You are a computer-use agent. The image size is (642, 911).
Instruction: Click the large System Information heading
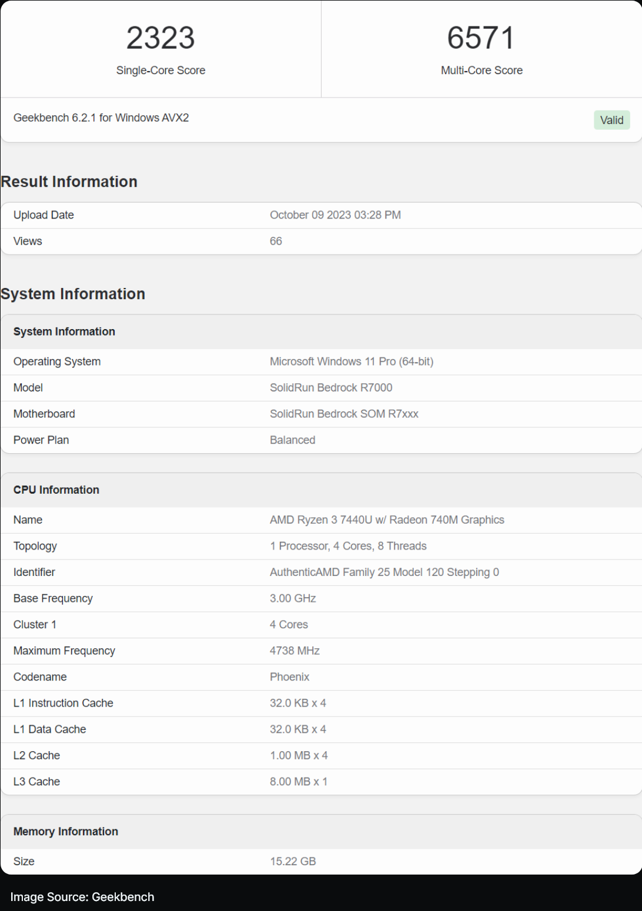[x=73, y=294]
